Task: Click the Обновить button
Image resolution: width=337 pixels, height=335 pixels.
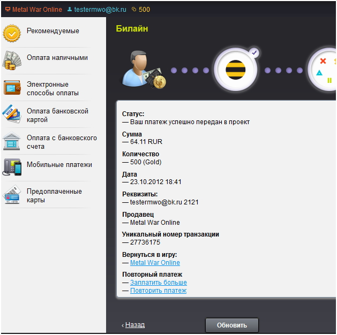Action: tap(232, 325)
